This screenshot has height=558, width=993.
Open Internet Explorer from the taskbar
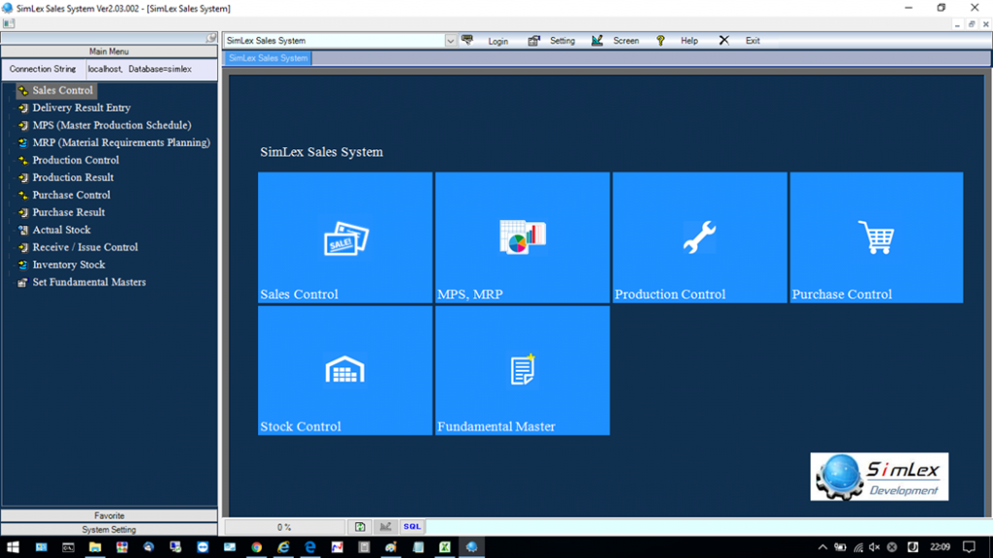click(x=283, y=547)
